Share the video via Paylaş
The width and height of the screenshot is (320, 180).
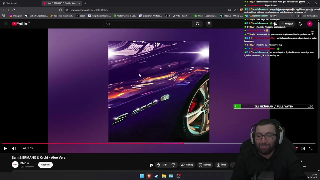click(x=187, y=165)
